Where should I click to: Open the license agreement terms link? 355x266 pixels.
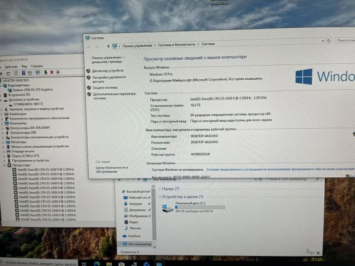click(x=280, y=169)
